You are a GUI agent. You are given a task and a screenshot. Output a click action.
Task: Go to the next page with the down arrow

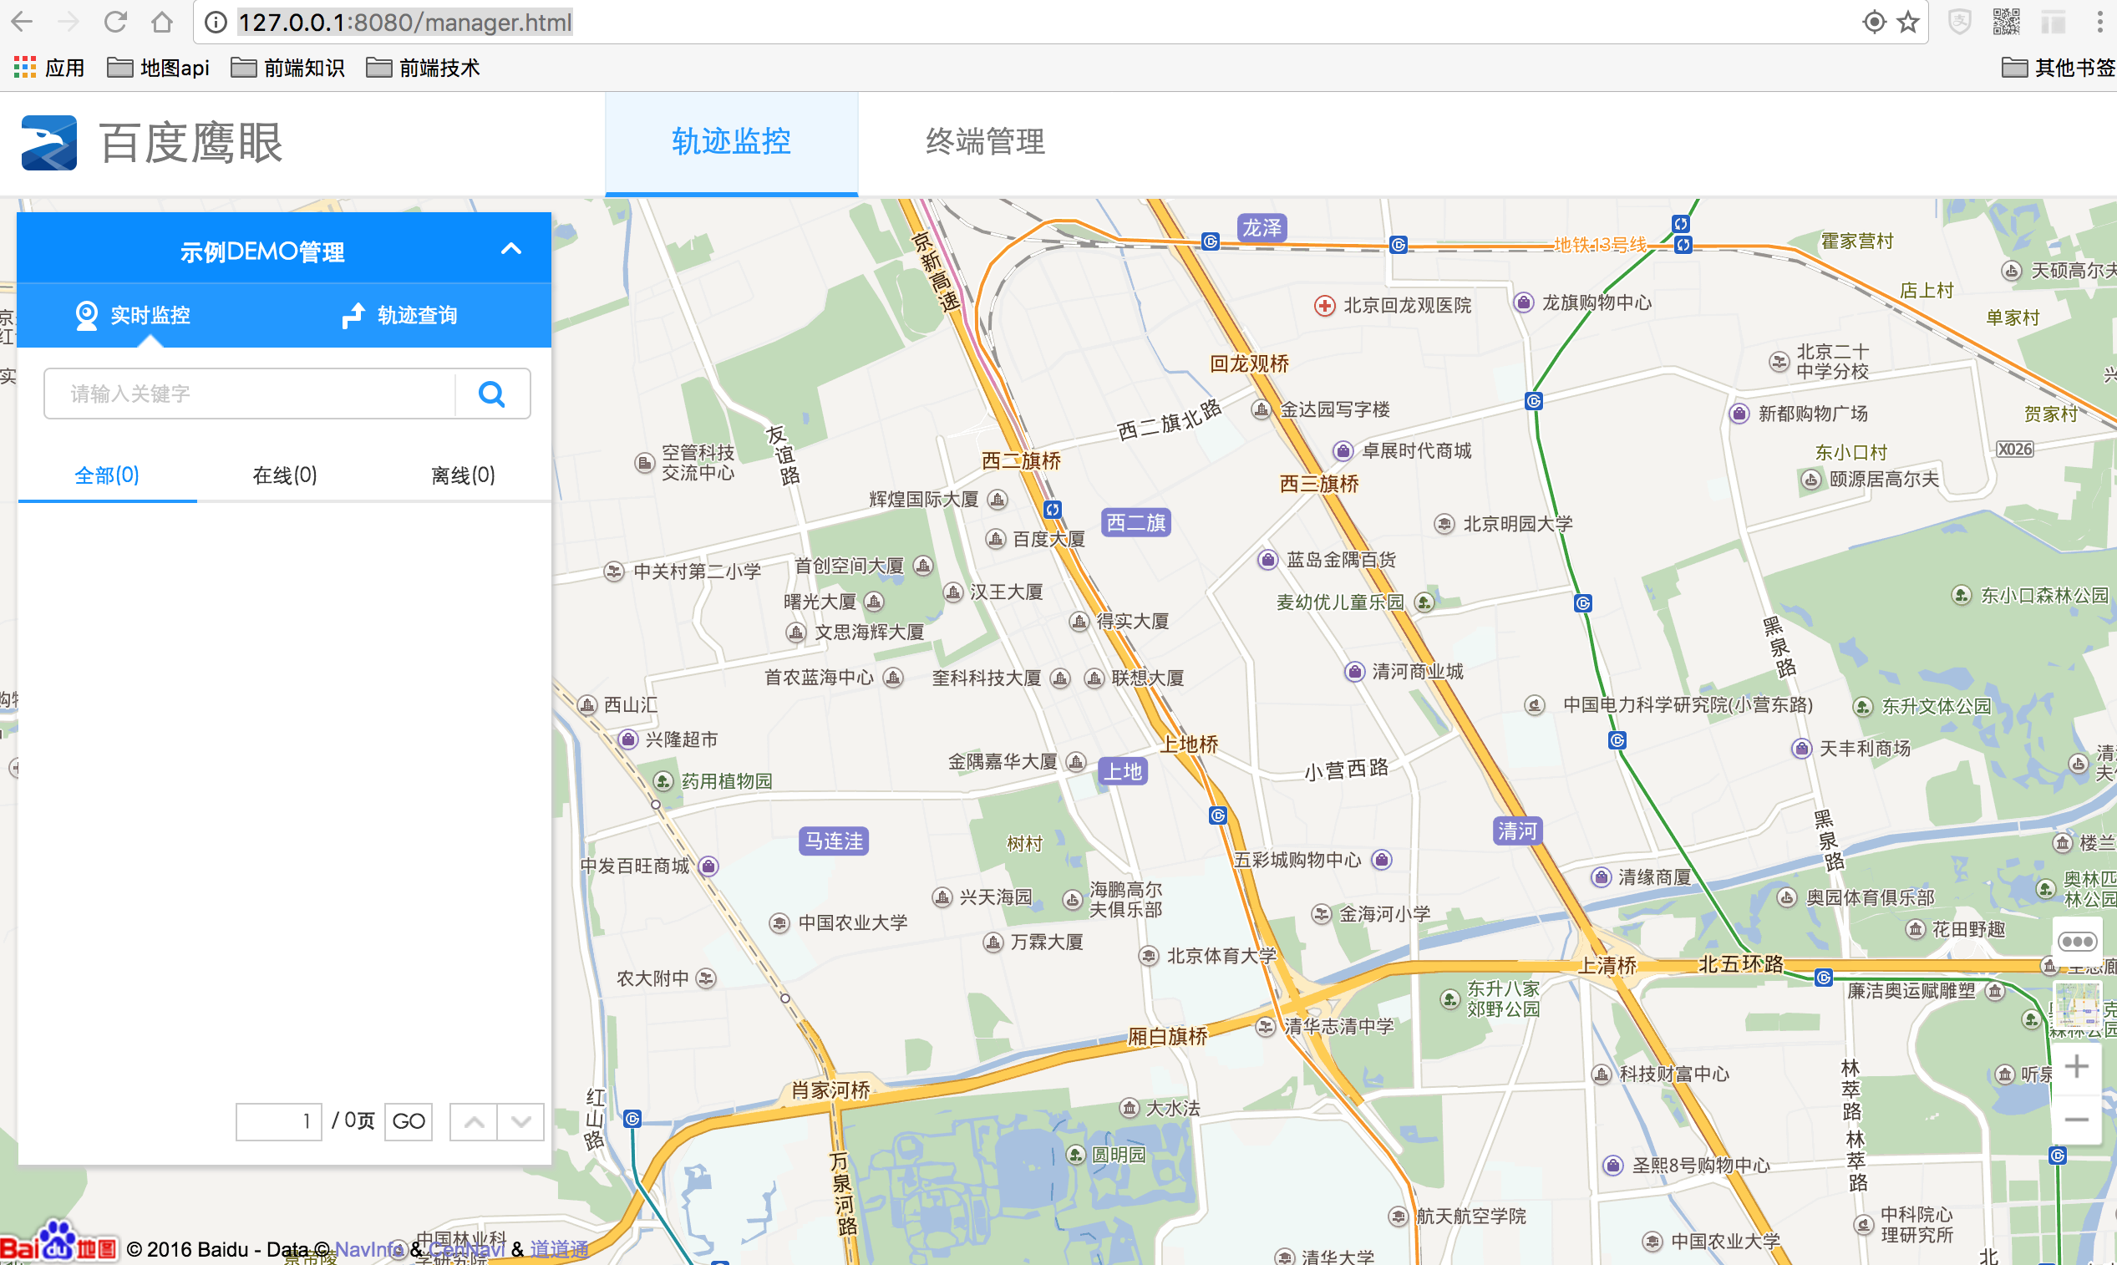click(520, 1121)
